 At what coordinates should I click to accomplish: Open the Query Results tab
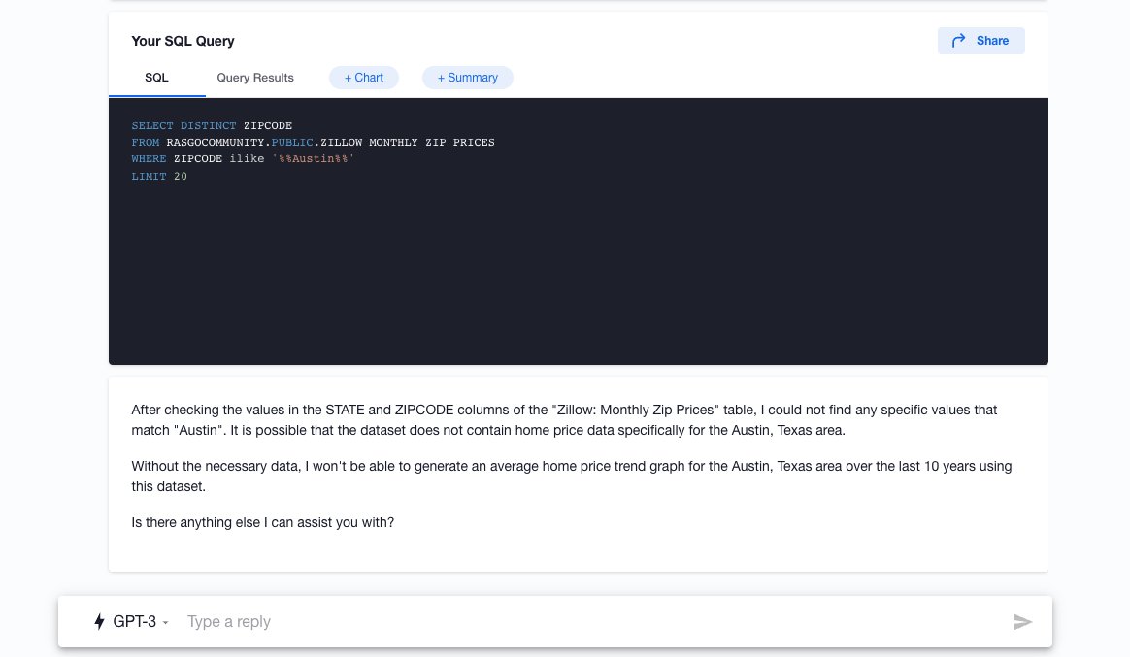[255, 78]
